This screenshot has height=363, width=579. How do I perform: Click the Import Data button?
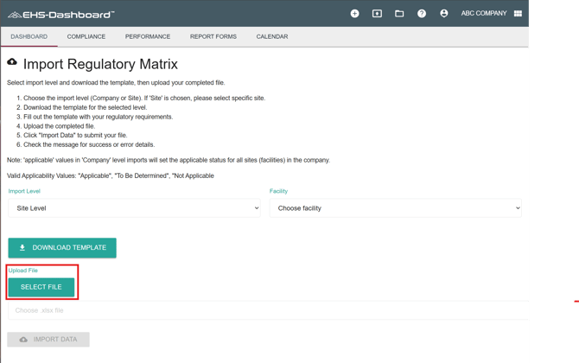point(48,340)
